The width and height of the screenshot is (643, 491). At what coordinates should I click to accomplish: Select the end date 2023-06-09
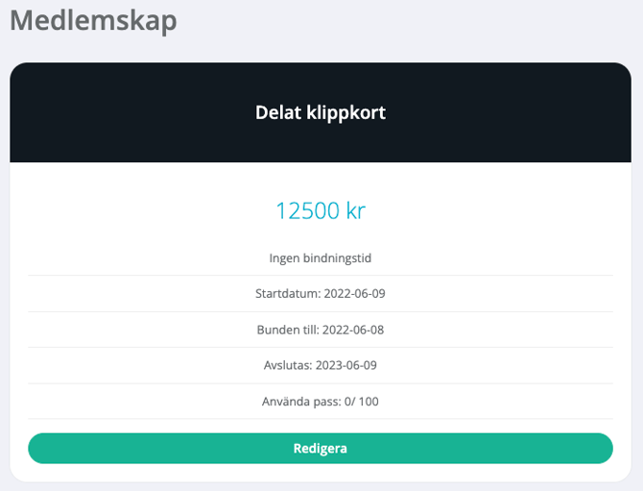[349, 365]
